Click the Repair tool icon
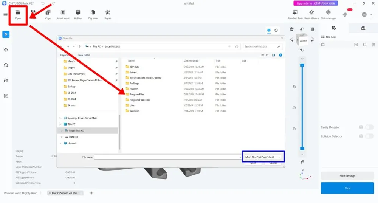The image size is (378, 203). coord(108,14)
